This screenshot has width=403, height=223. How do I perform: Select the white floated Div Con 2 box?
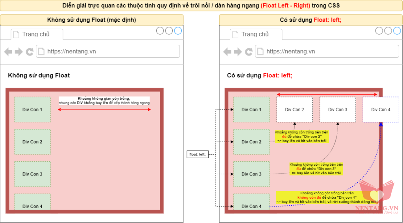coord(294,110)
